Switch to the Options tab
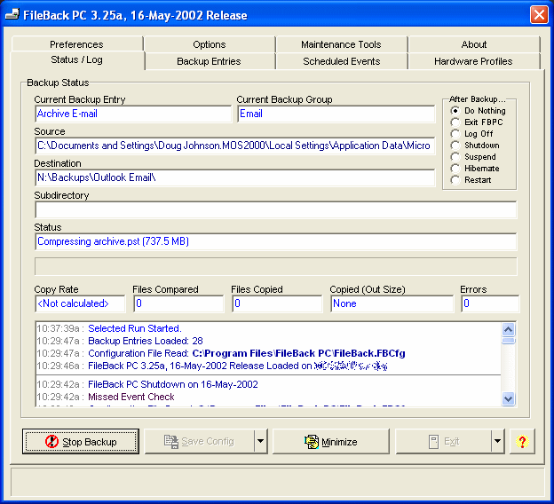This screenshot has width=554, height=504. (x=210, y=44)
